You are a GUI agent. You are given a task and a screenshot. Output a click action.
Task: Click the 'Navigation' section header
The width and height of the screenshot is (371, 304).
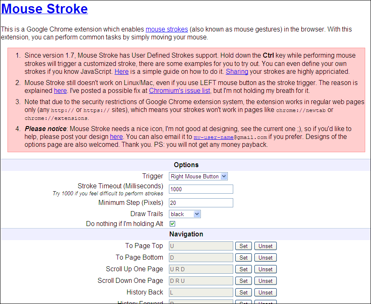point(186,234)
